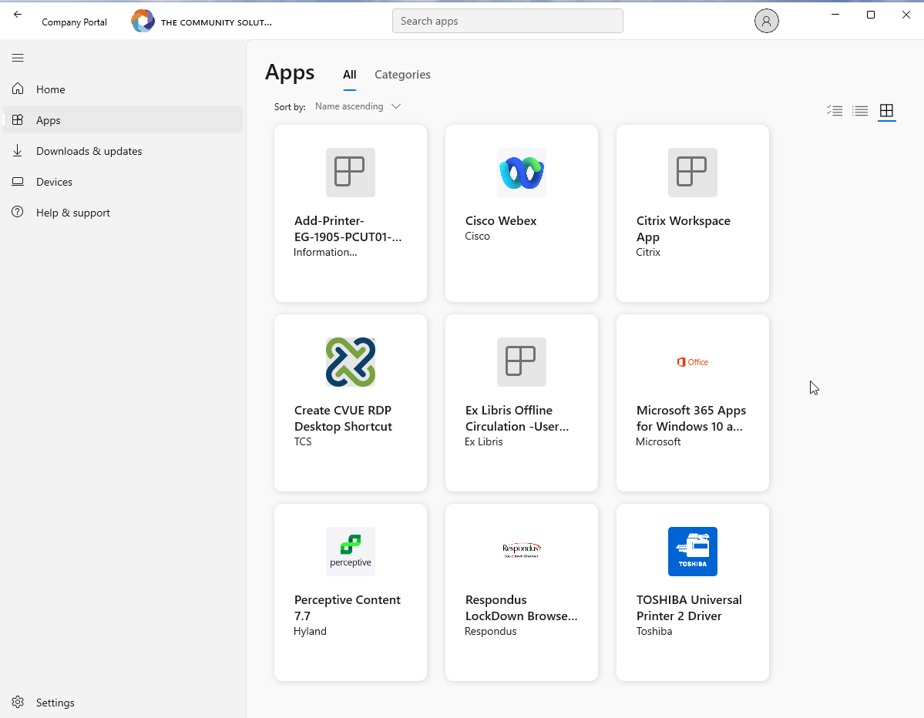
Task: Click the Toshiba printer driver icon
Action: click(692, 552)
